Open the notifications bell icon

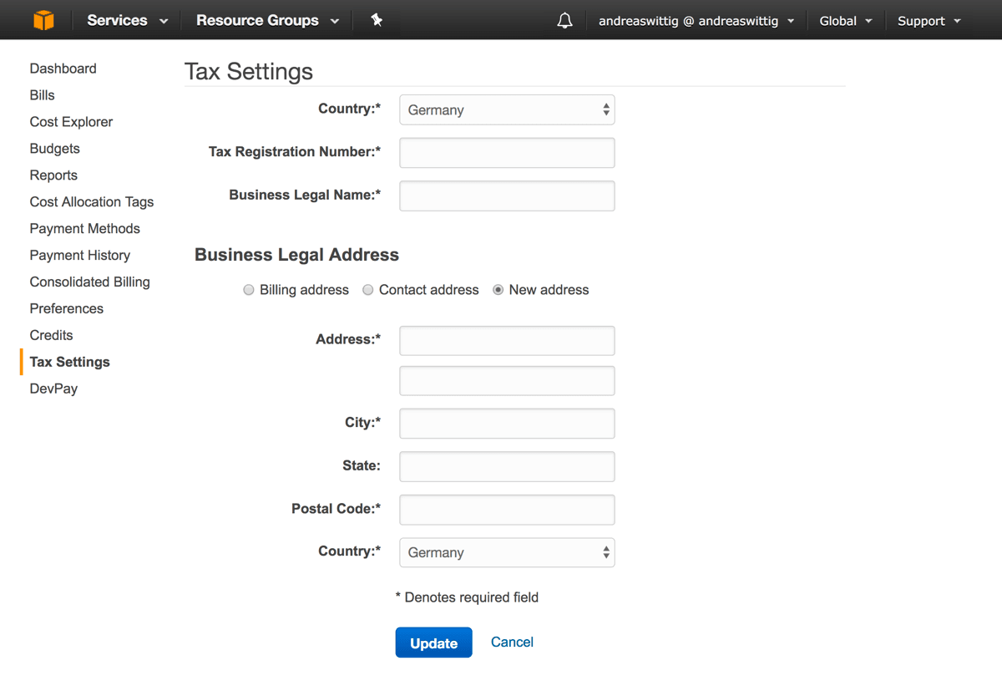click(x=564, y=21)
